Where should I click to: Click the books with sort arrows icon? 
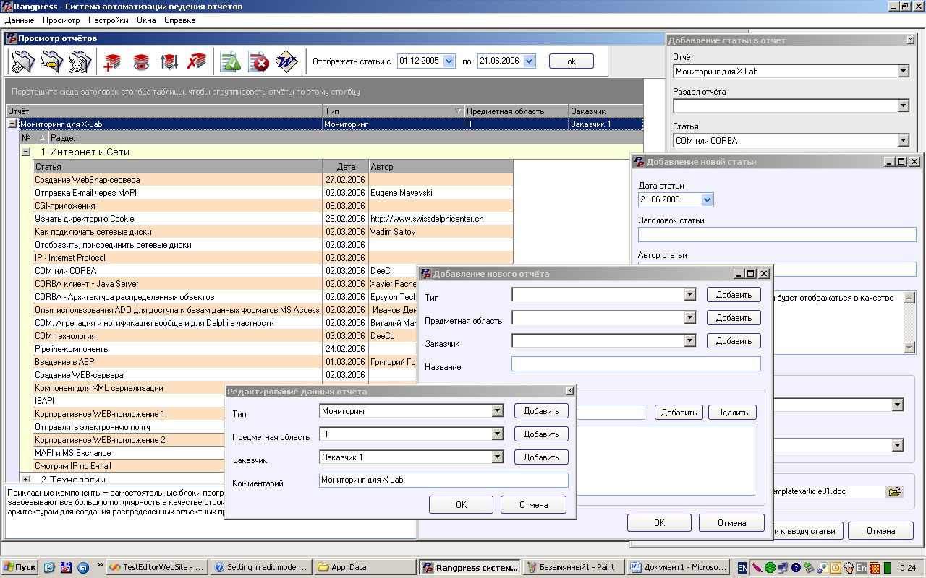point(169,62)
